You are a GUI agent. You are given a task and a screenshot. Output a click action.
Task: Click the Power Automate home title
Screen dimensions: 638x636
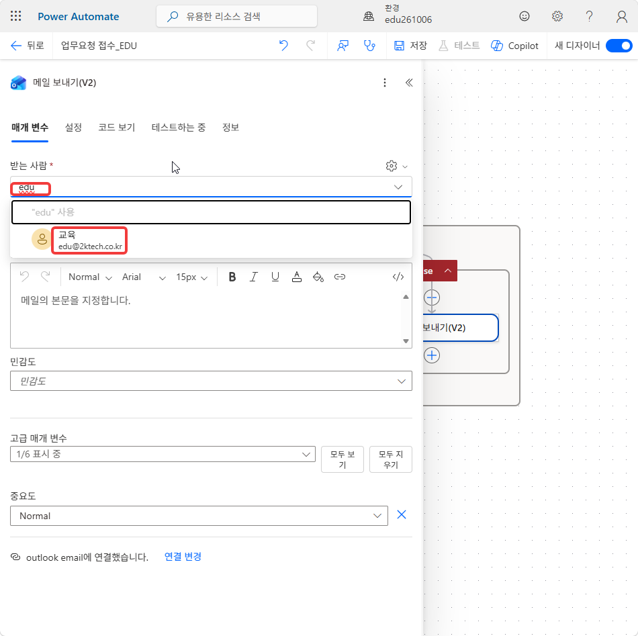point(78,16)
